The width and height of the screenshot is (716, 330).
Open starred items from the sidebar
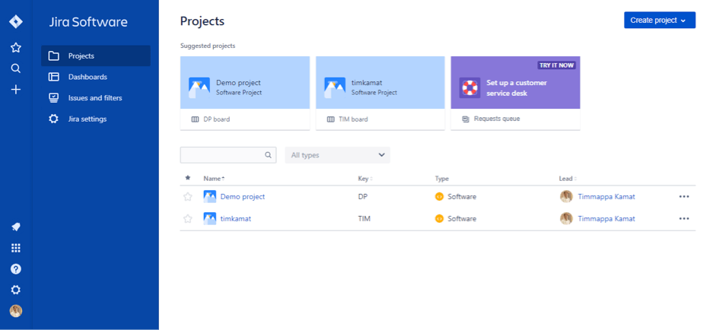coord(15,47)
